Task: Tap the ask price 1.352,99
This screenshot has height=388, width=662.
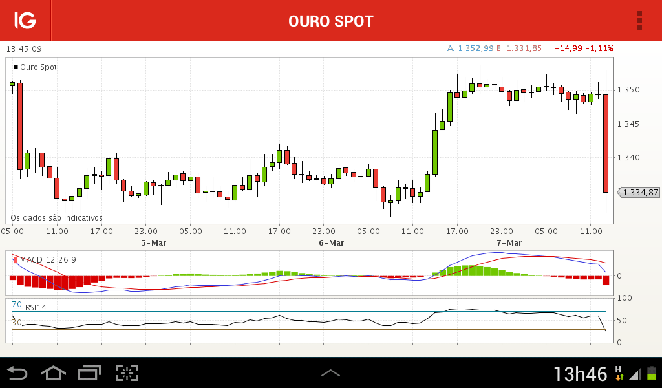Action: point(471,48)
